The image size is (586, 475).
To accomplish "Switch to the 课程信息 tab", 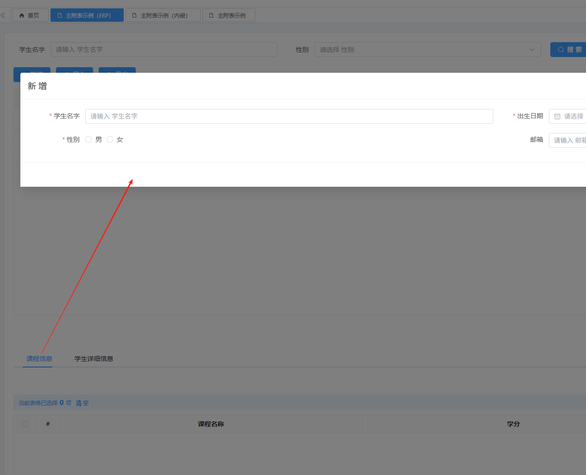I will coord(39,359).
